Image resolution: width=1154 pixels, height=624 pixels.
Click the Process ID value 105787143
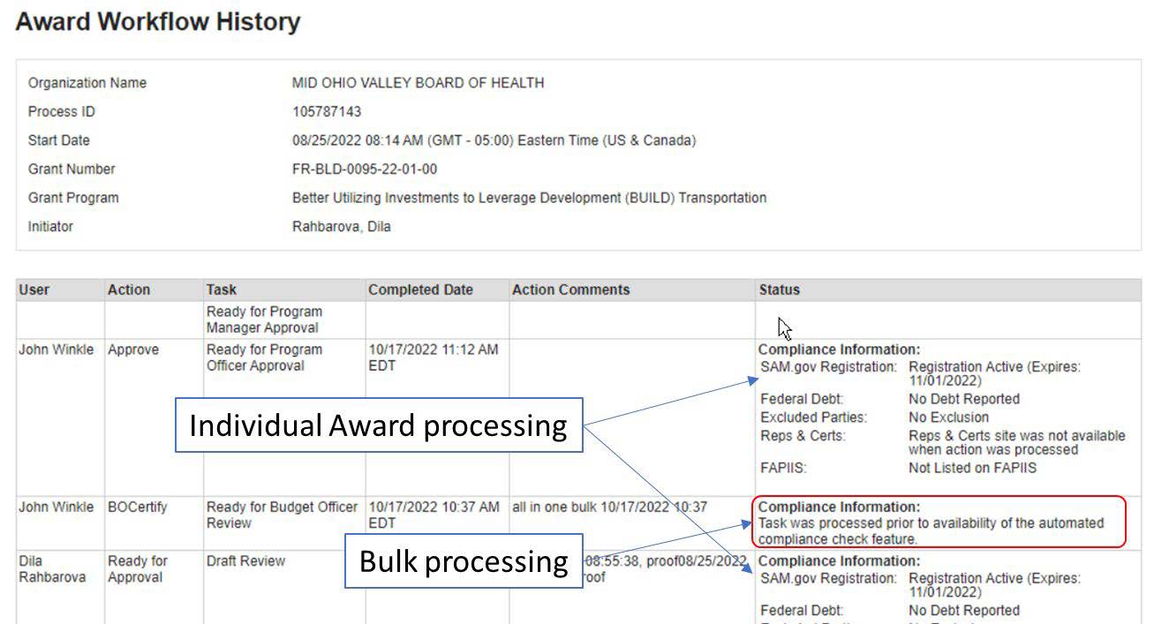tap(326, 112)
